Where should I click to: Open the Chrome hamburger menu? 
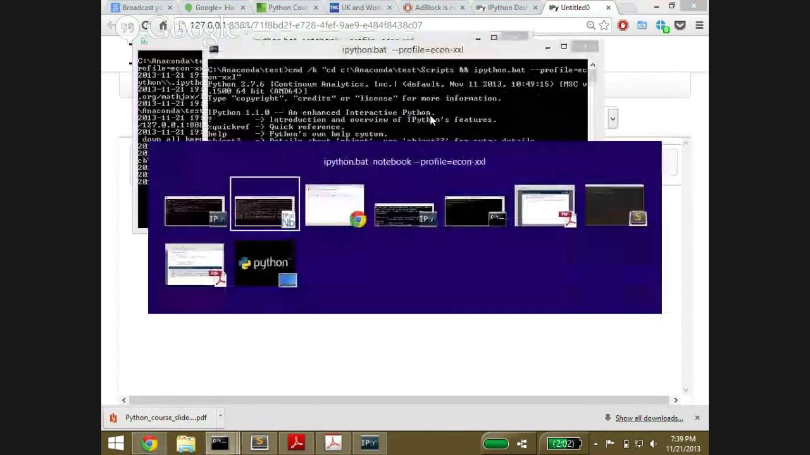(x=699, y=25)
